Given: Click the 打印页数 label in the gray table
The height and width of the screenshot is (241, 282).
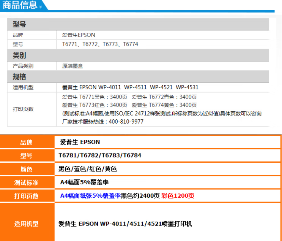Looking at the screenshot, I should click(x=23, y=109).
